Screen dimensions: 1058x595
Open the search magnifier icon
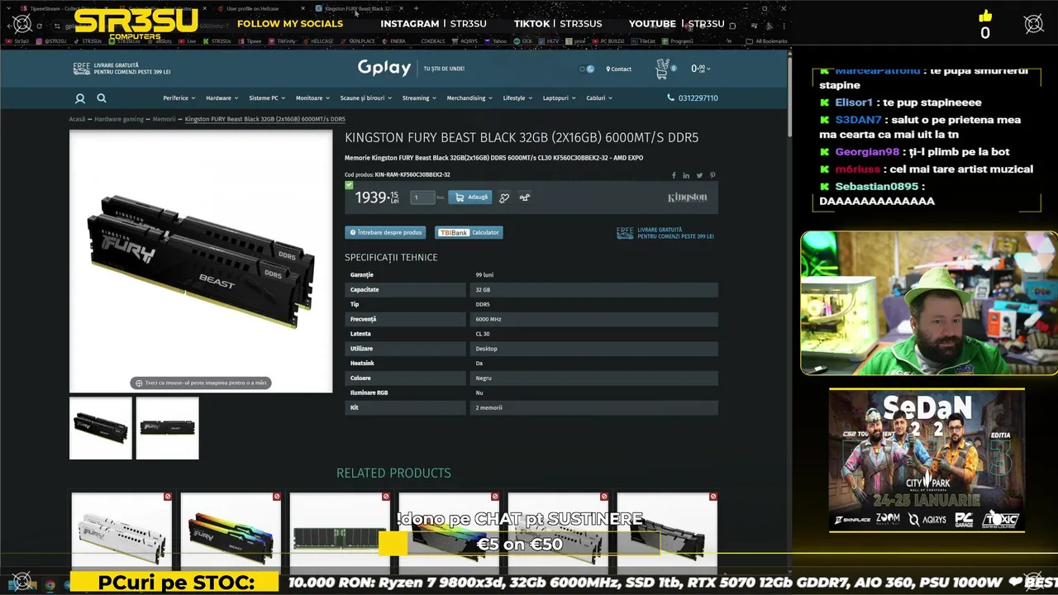101,98
